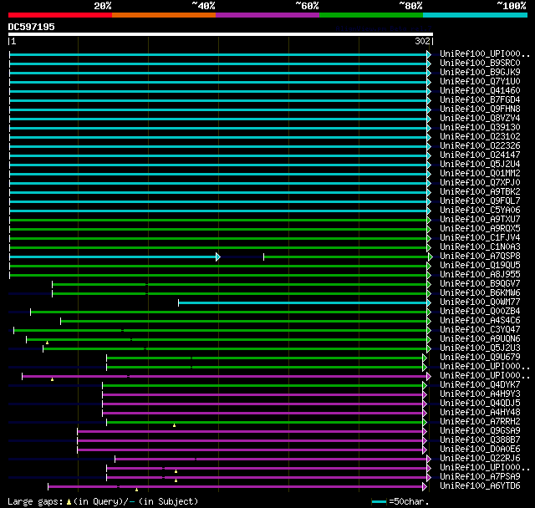Select the UniRef100_Q01MM2 label
This screenshot has height=508, width=535.
click(480, 174)
